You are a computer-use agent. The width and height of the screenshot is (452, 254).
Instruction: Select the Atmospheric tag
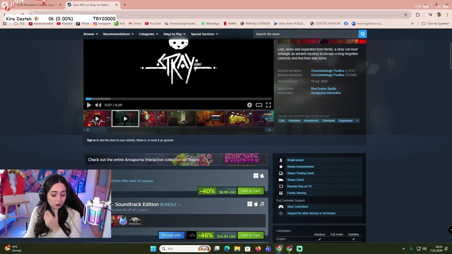tap(311, 121)
